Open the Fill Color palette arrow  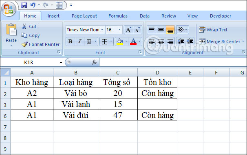click(x=126, y=41)
